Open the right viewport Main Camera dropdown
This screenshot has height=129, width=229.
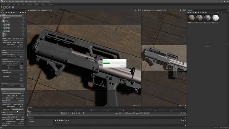point(149,10)
